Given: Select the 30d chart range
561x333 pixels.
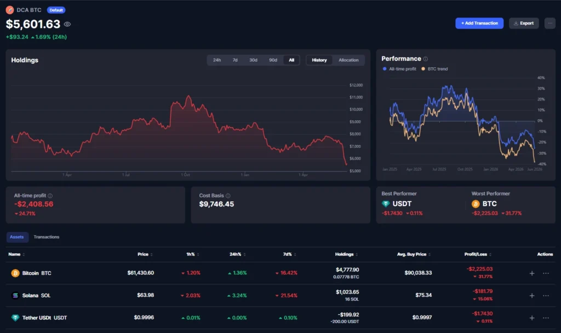Looking at the screenshot, I should (253, 60).
